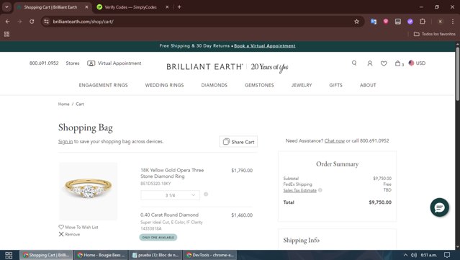Click Sales Tax Estimate info icon
Screen dimensions: 460x260
pos(320,190)
